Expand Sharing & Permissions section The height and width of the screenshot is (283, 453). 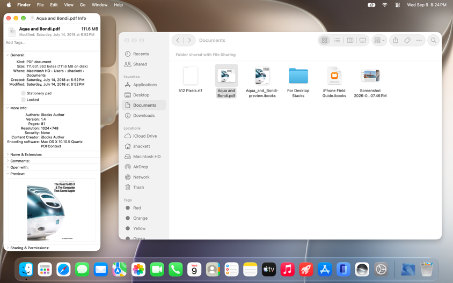pos(8,248)
